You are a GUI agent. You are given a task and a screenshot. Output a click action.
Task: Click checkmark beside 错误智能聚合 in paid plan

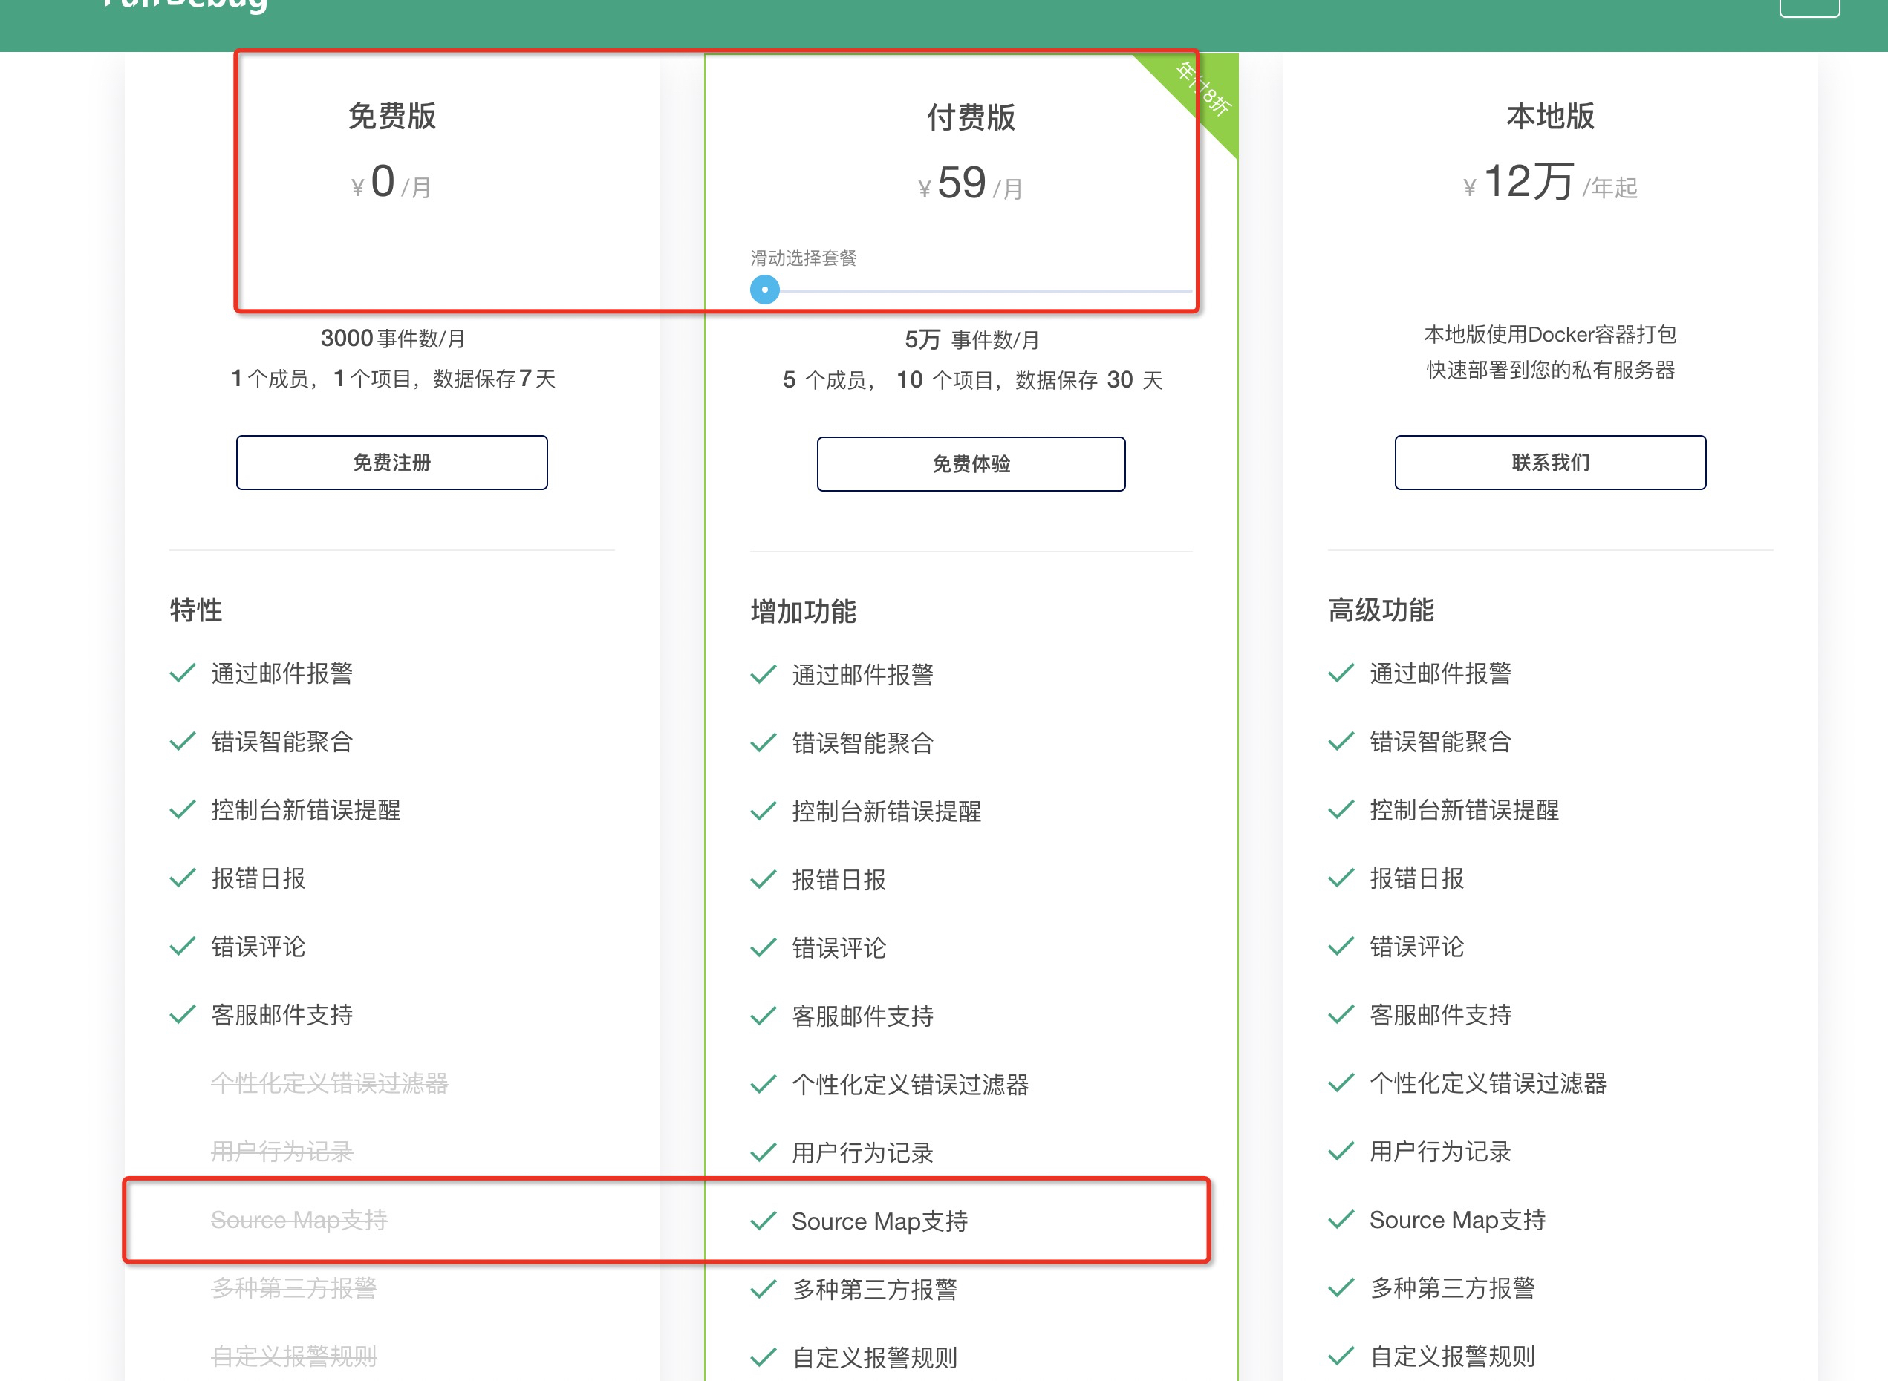pos(763,742)
